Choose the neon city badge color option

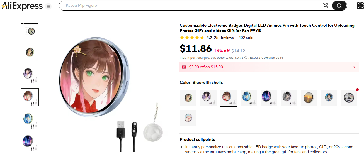click(x=269, y=98)
